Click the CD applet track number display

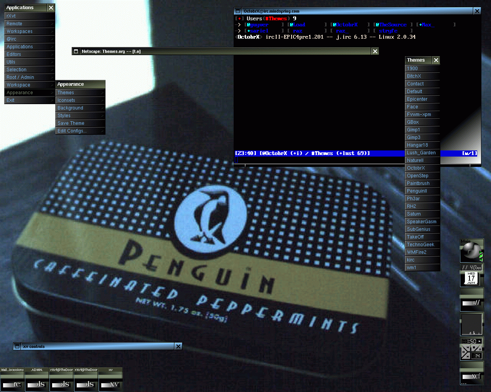tap(477, 356)
